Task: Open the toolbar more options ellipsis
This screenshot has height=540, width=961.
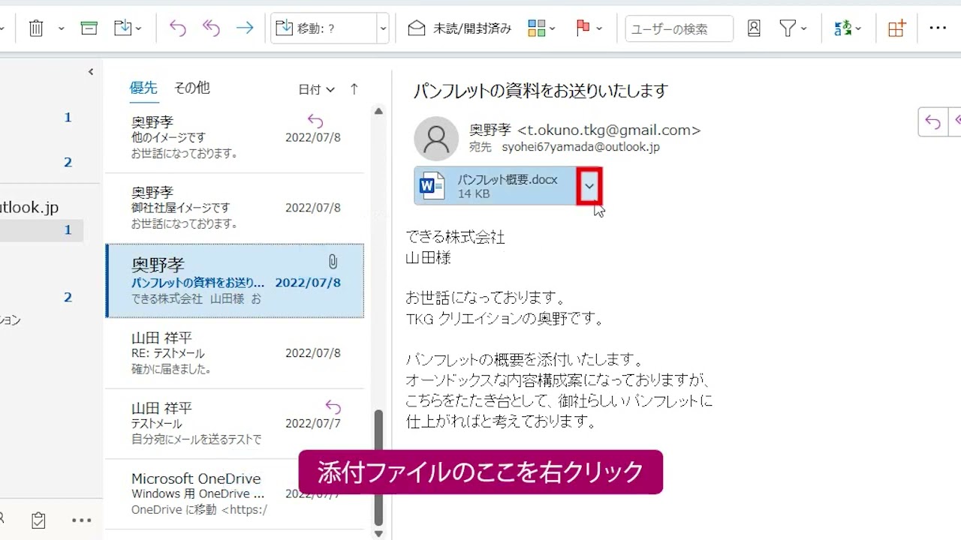Action: (x=938, y=28)
